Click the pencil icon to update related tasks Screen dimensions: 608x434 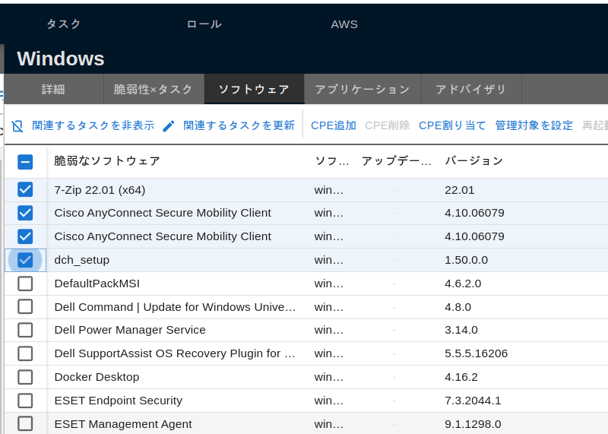169,126
